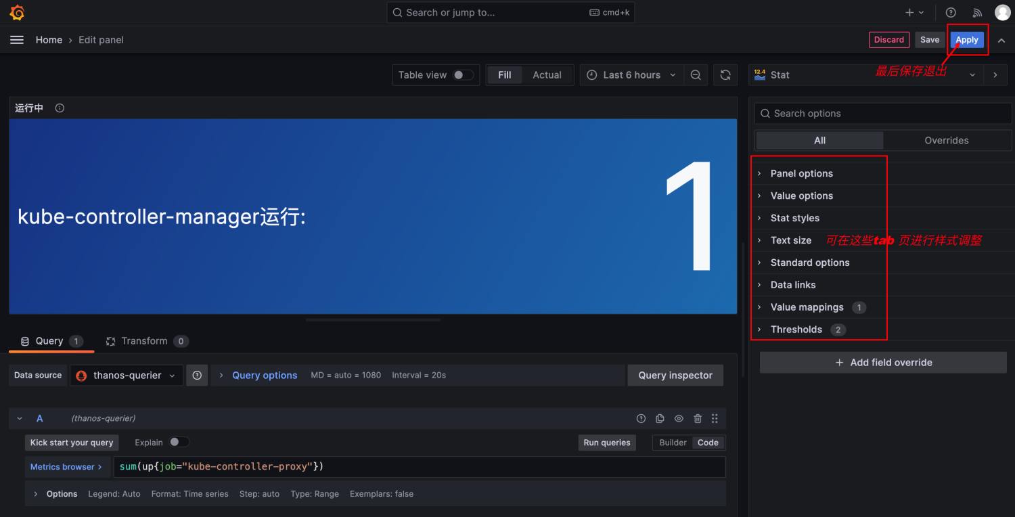Select the Fill display mode
1015x517 pixels.
505,75
